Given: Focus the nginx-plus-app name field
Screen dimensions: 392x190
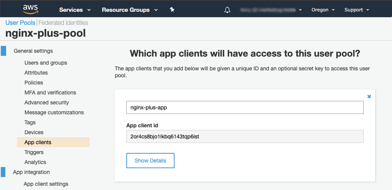Looking at the screenshot, I should [245, 107].
